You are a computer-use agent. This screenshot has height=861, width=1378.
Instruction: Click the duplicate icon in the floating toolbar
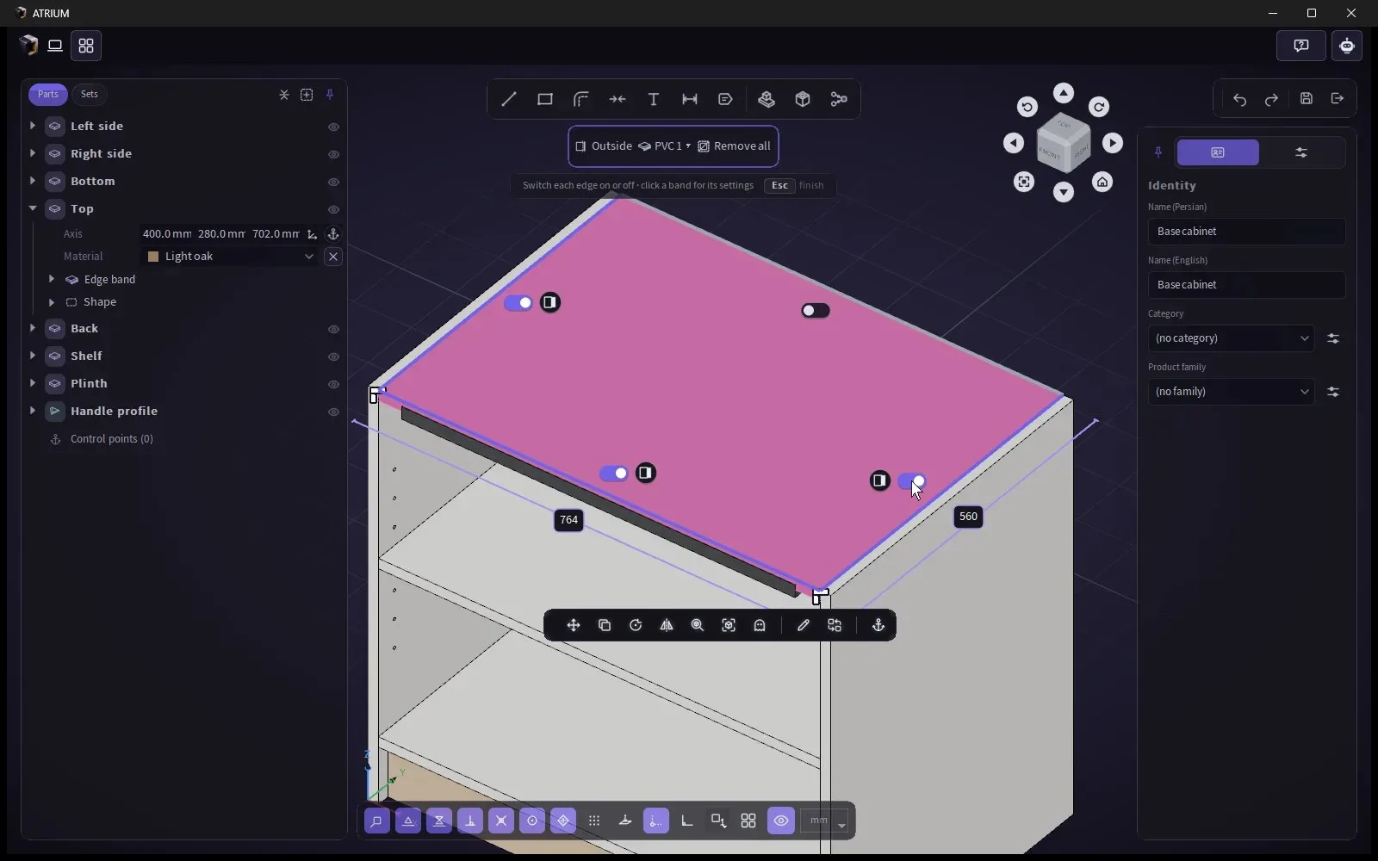[x=605, y=625]
